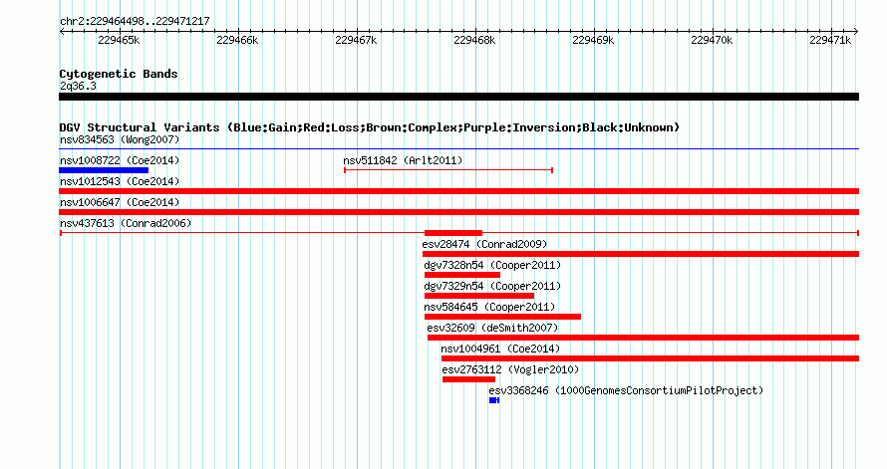Click the red esv2763112 bar
This screenshot has width=887, height=469.
click(468, 379)
